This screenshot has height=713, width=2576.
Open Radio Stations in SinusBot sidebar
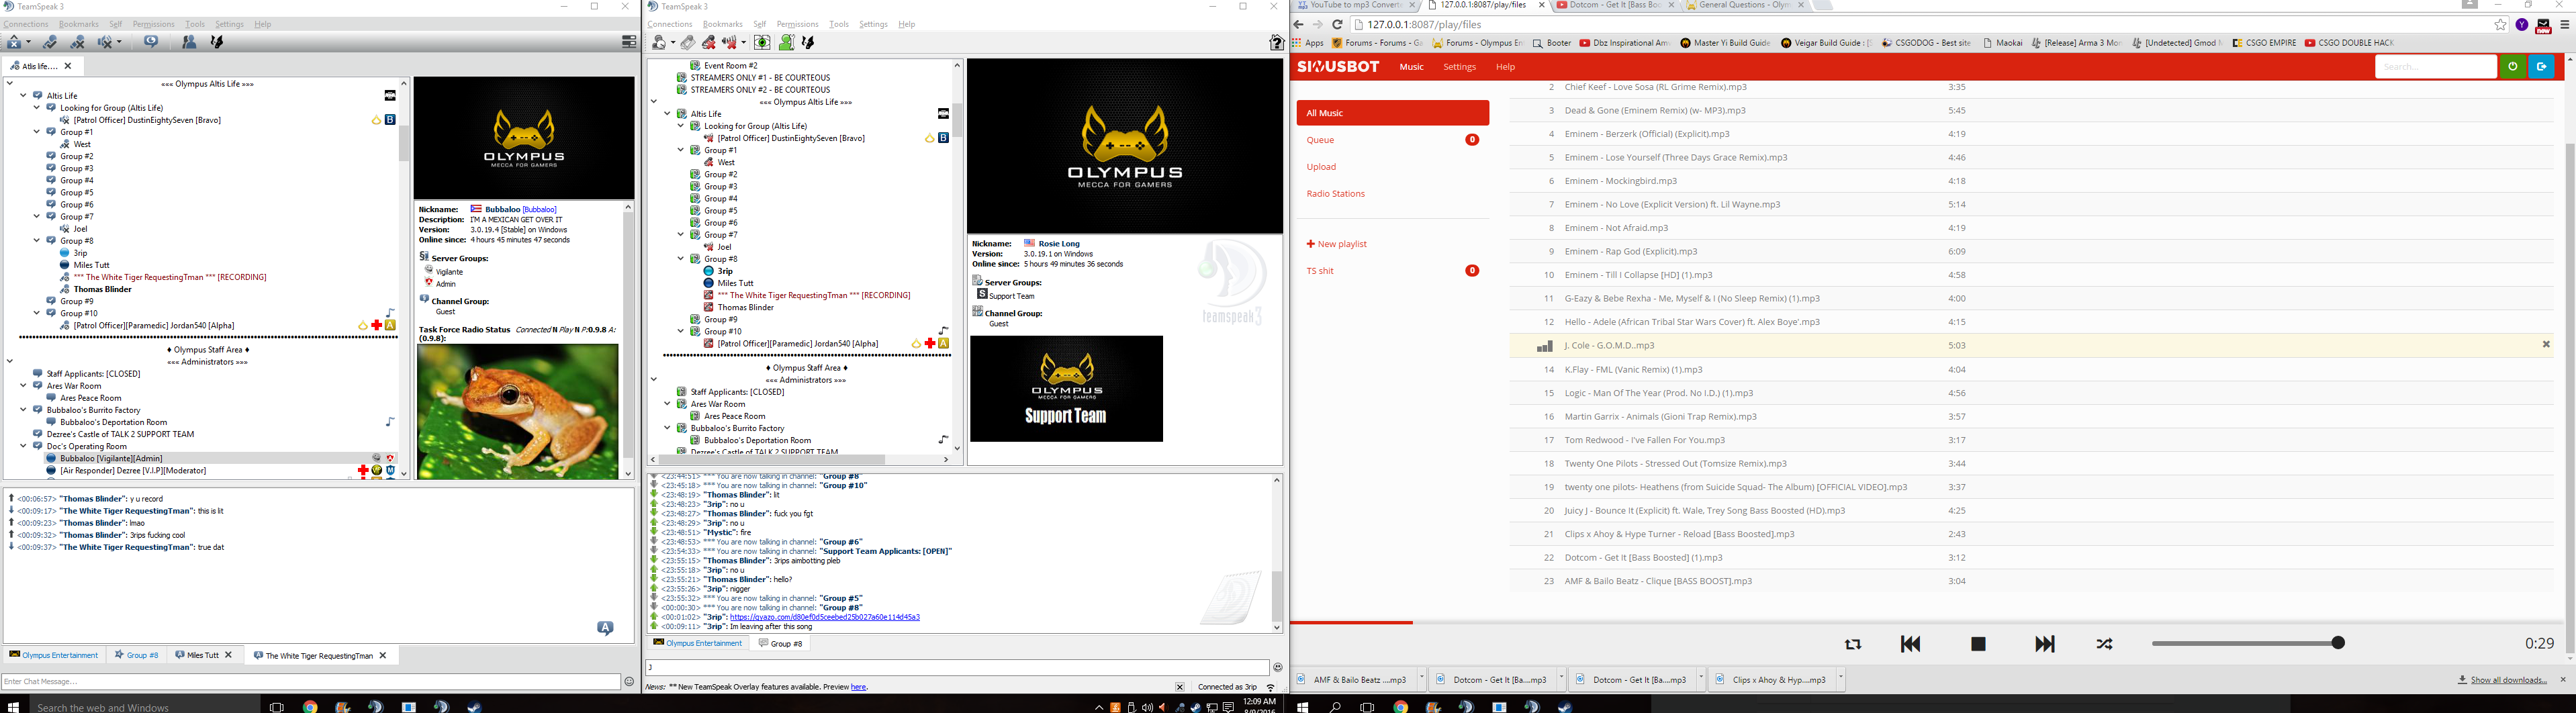(1392, 194)
